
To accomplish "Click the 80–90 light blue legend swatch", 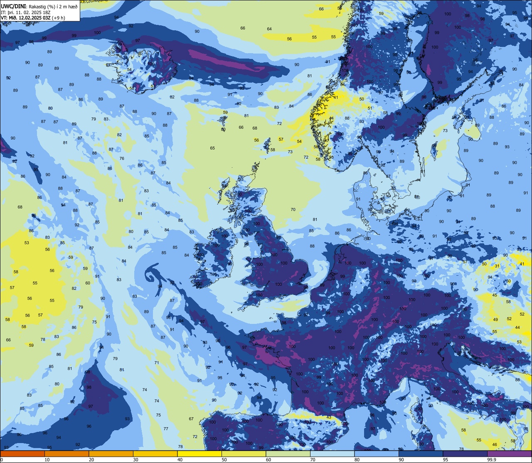I will point(377,453).
